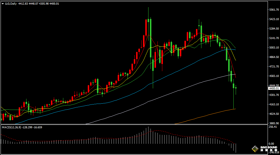Click the long lower wick touching orange line
The height and width of the screenshot is (155, 280).
[234, 100]
